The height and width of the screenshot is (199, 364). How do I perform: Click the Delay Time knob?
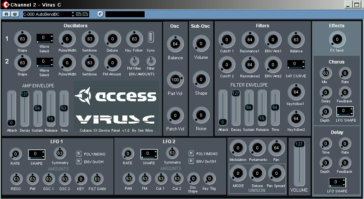point(326,144)
